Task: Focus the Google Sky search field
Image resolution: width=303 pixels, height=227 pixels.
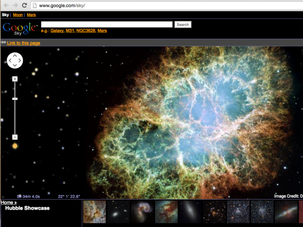Action: pos(107,24)
